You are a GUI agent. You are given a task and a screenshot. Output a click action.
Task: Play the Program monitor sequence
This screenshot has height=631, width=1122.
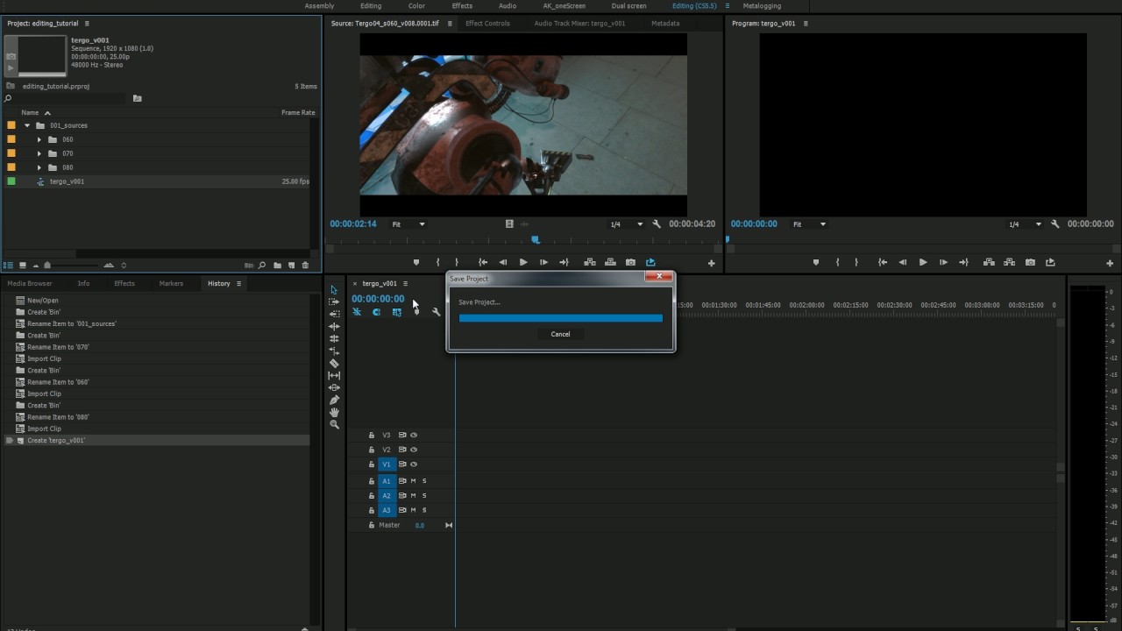[923, 262]
